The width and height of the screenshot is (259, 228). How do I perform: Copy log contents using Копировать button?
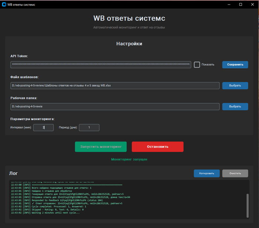pos(206,173)
